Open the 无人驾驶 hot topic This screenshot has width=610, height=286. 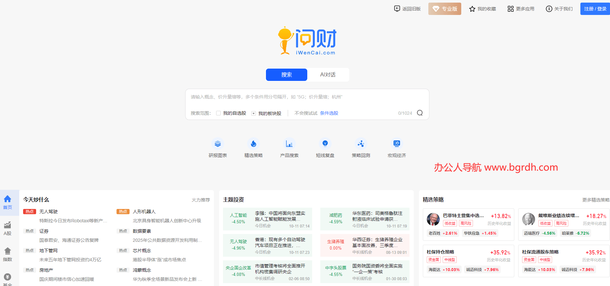[x=49, y=212]
